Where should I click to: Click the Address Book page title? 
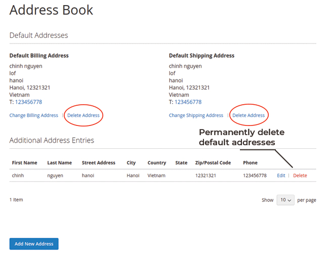coord(51,10)
